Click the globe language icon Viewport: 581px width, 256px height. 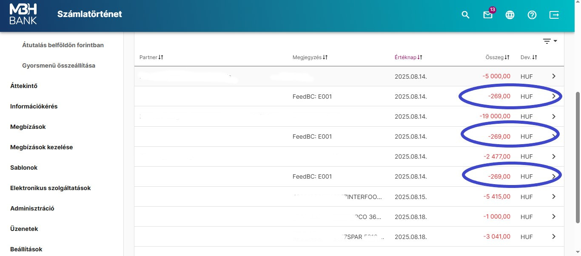coord(510,15)
